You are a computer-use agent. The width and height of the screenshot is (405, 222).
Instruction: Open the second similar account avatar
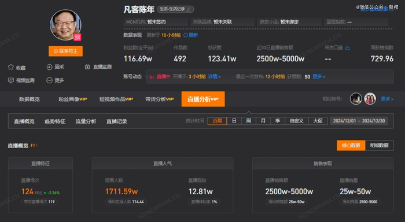click(370, 99)
